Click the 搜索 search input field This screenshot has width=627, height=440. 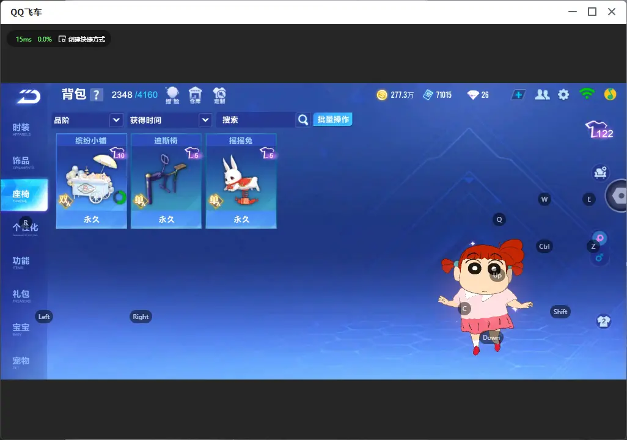coord(256,120)
